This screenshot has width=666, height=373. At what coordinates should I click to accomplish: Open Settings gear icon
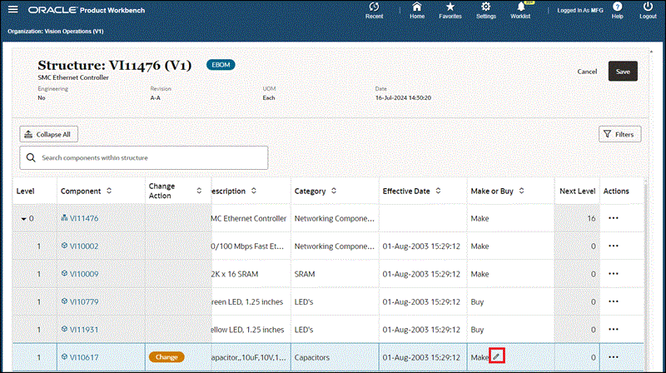point(486,7)
